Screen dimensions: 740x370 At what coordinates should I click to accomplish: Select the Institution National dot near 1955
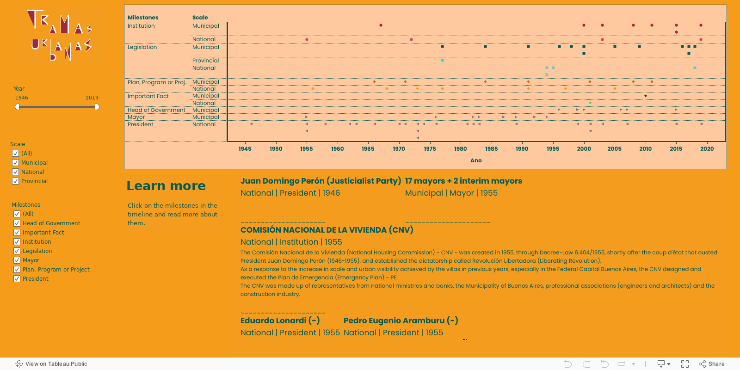[307, 39]
